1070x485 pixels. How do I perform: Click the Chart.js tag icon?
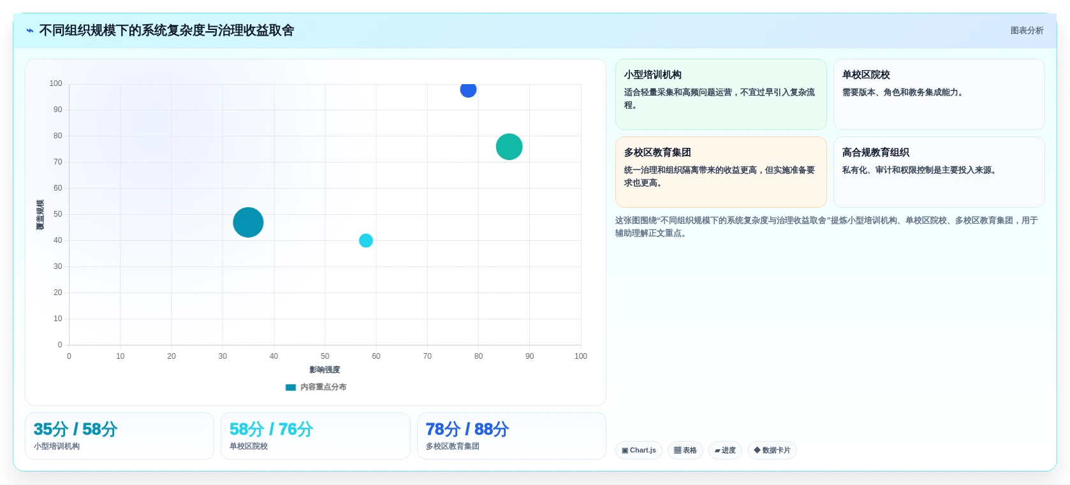(625, 451)
